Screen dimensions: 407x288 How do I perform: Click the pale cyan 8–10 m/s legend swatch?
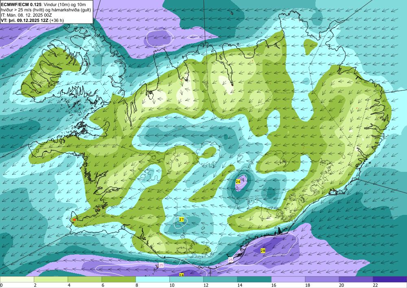pyautogui.click(x=153, y=279)
